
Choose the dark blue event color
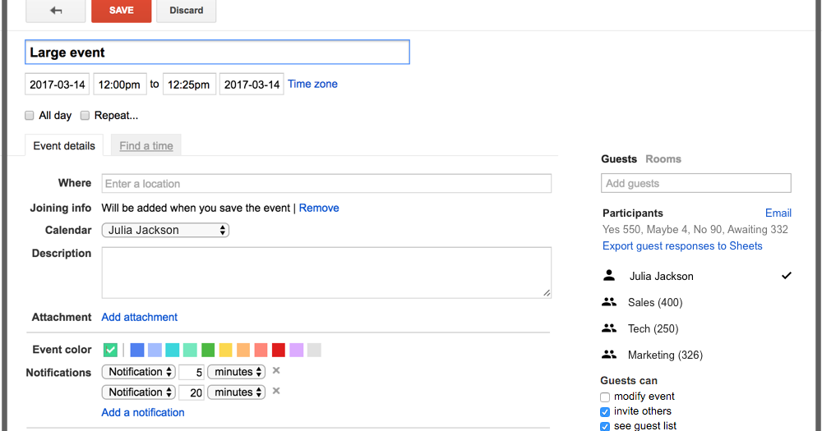[136, 350]
